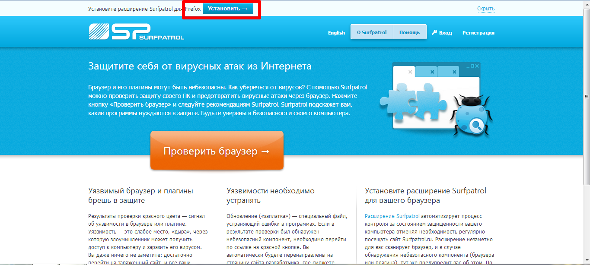Open the О Surfpatrol tab

(372, 32)
